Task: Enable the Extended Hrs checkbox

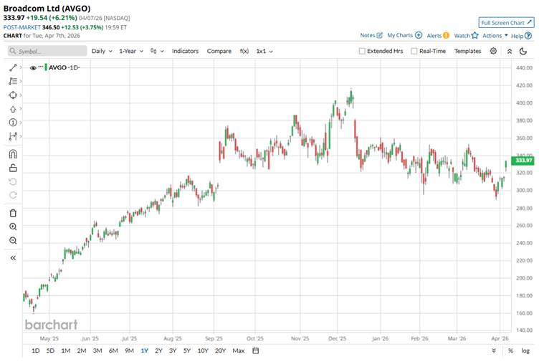Action: coord(362,51)
